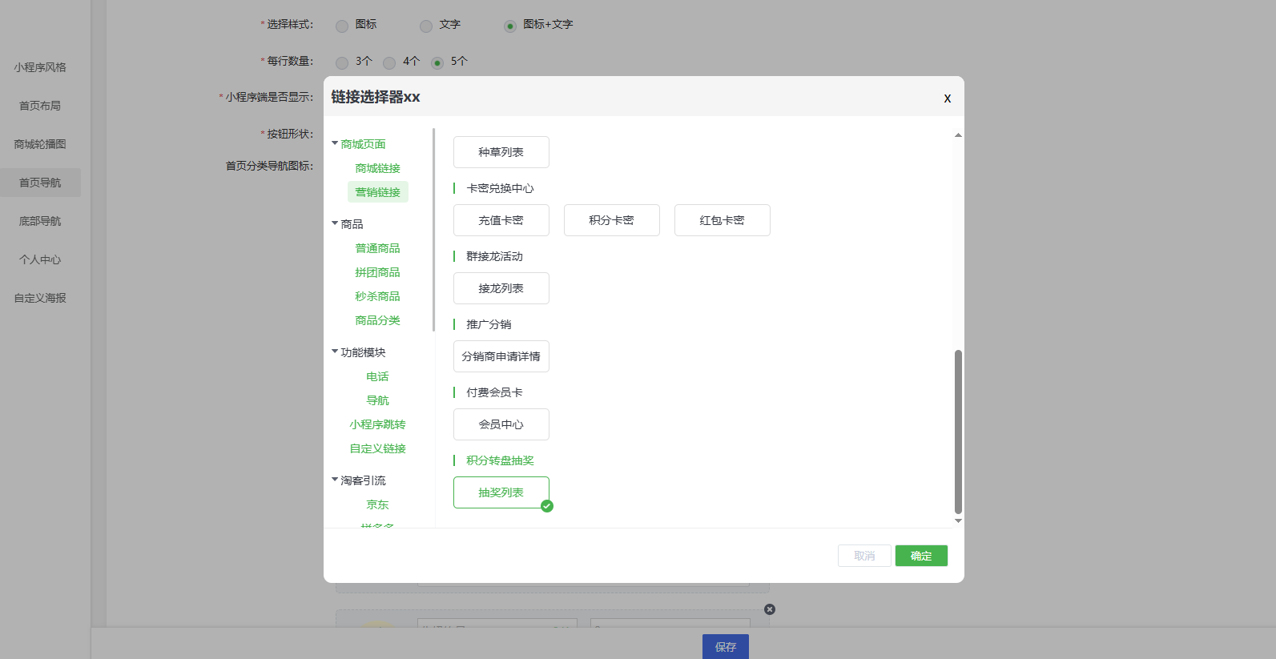Choose 4个 per row option

[389, 62]
